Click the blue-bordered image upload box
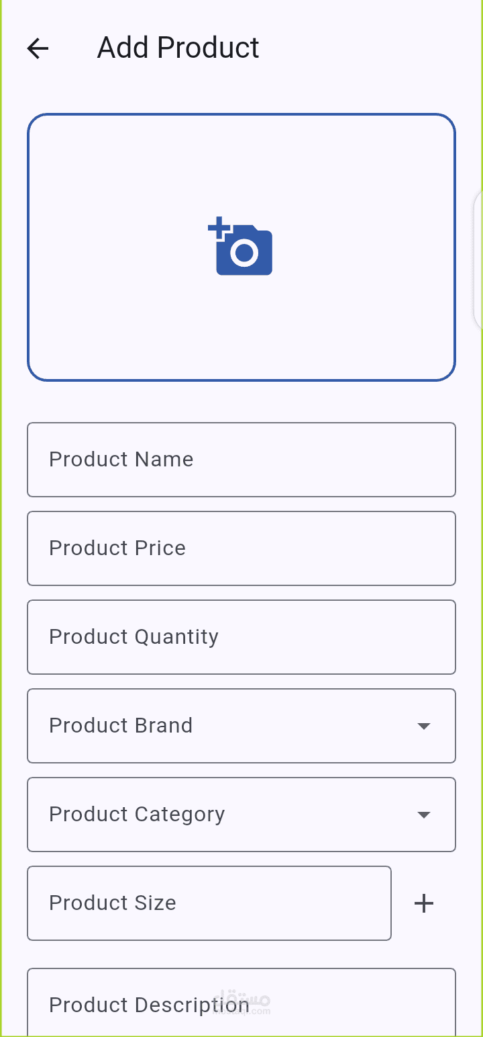This screenshot has width=483, height=1037. click(241, 247)
